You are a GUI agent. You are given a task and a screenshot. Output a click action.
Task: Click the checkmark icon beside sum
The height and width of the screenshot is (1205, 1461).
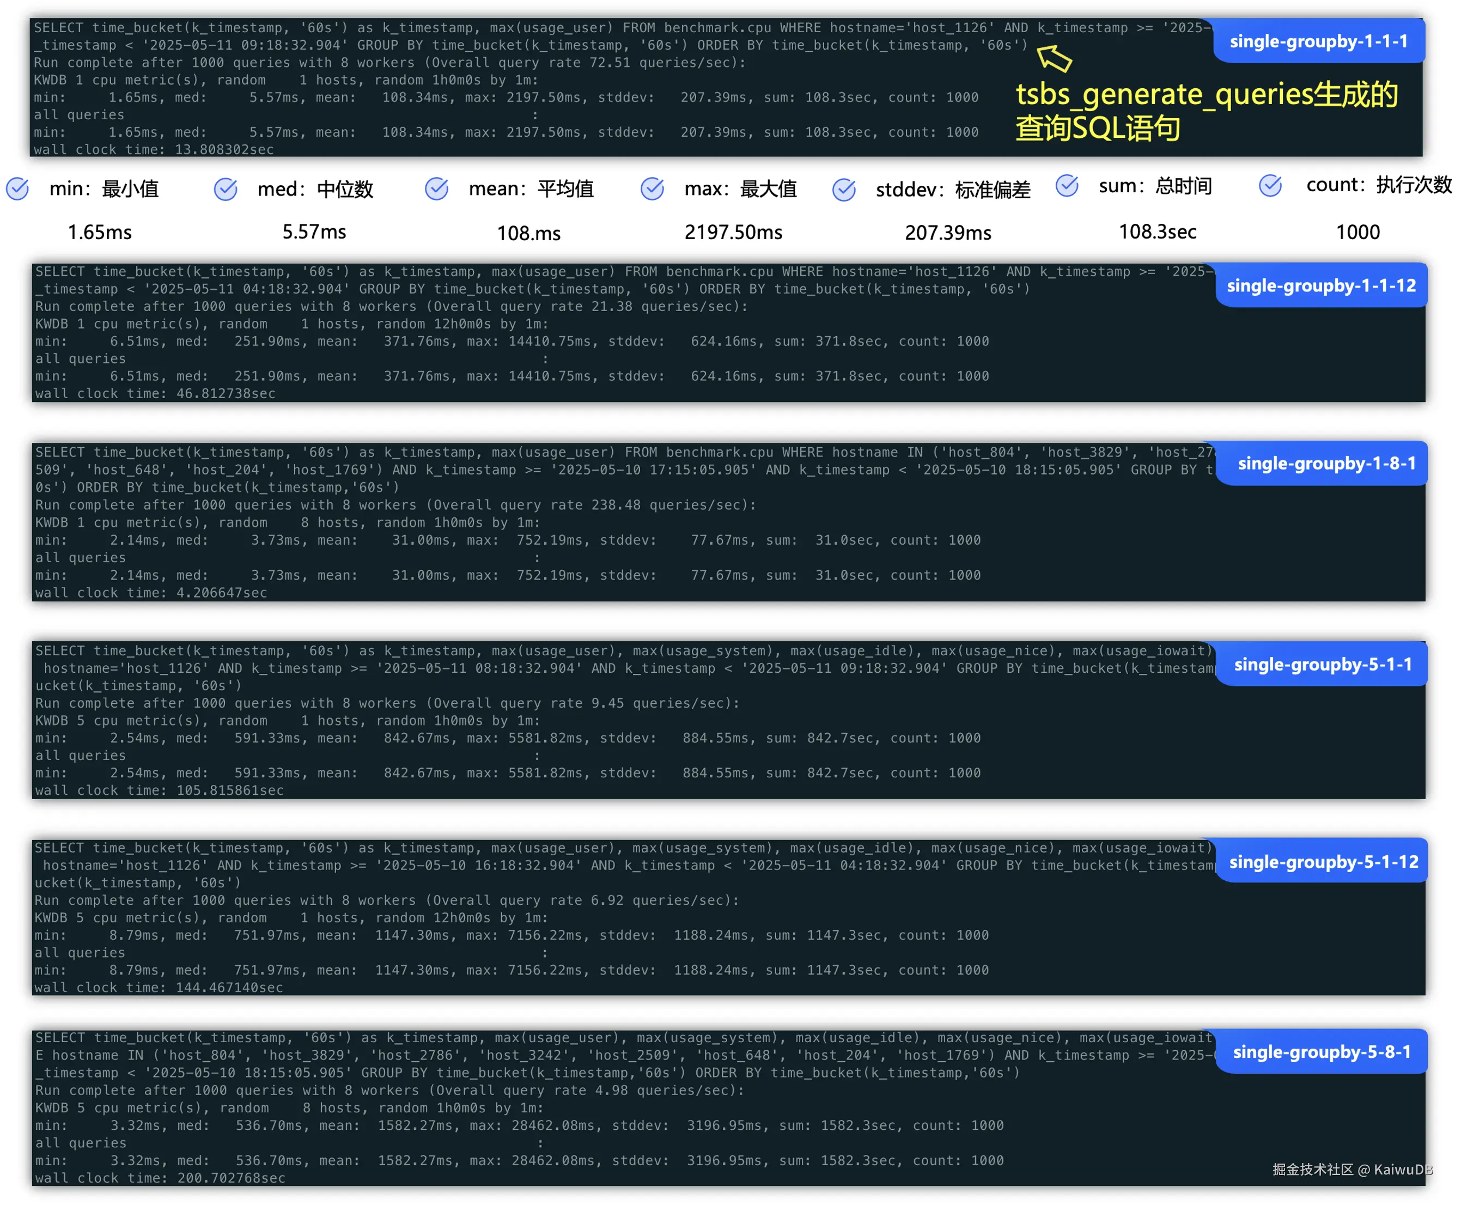tap(1067, 185)
